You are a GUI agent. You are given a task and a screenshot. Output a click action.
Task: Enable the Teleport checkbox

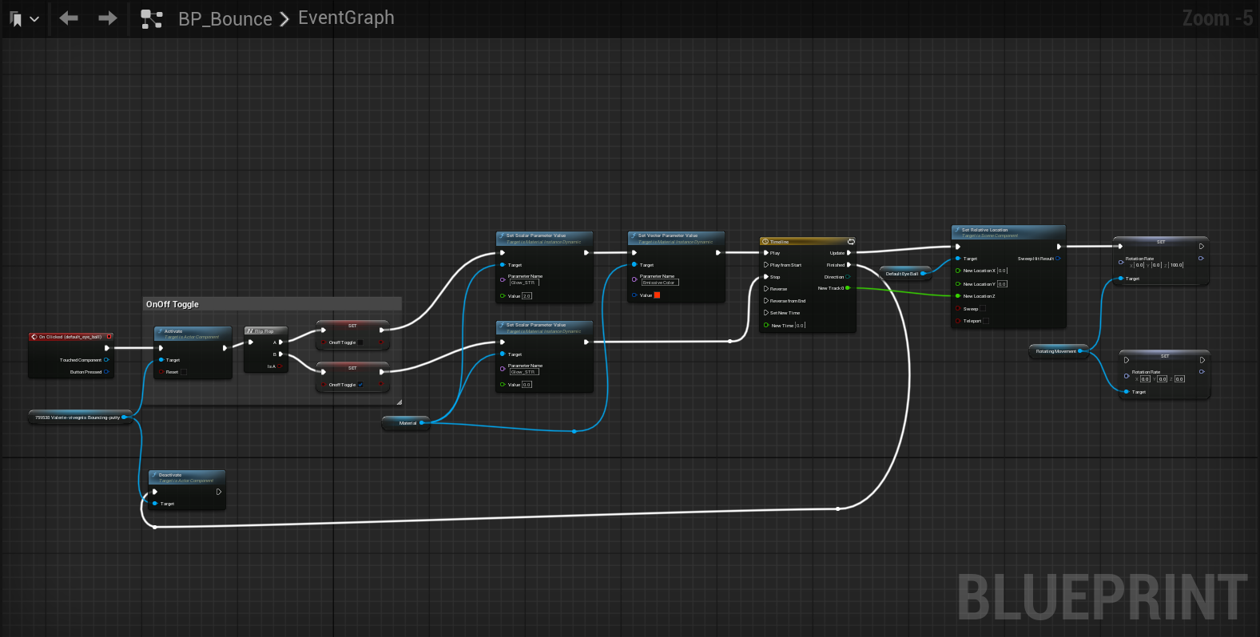tap(986, 321)
